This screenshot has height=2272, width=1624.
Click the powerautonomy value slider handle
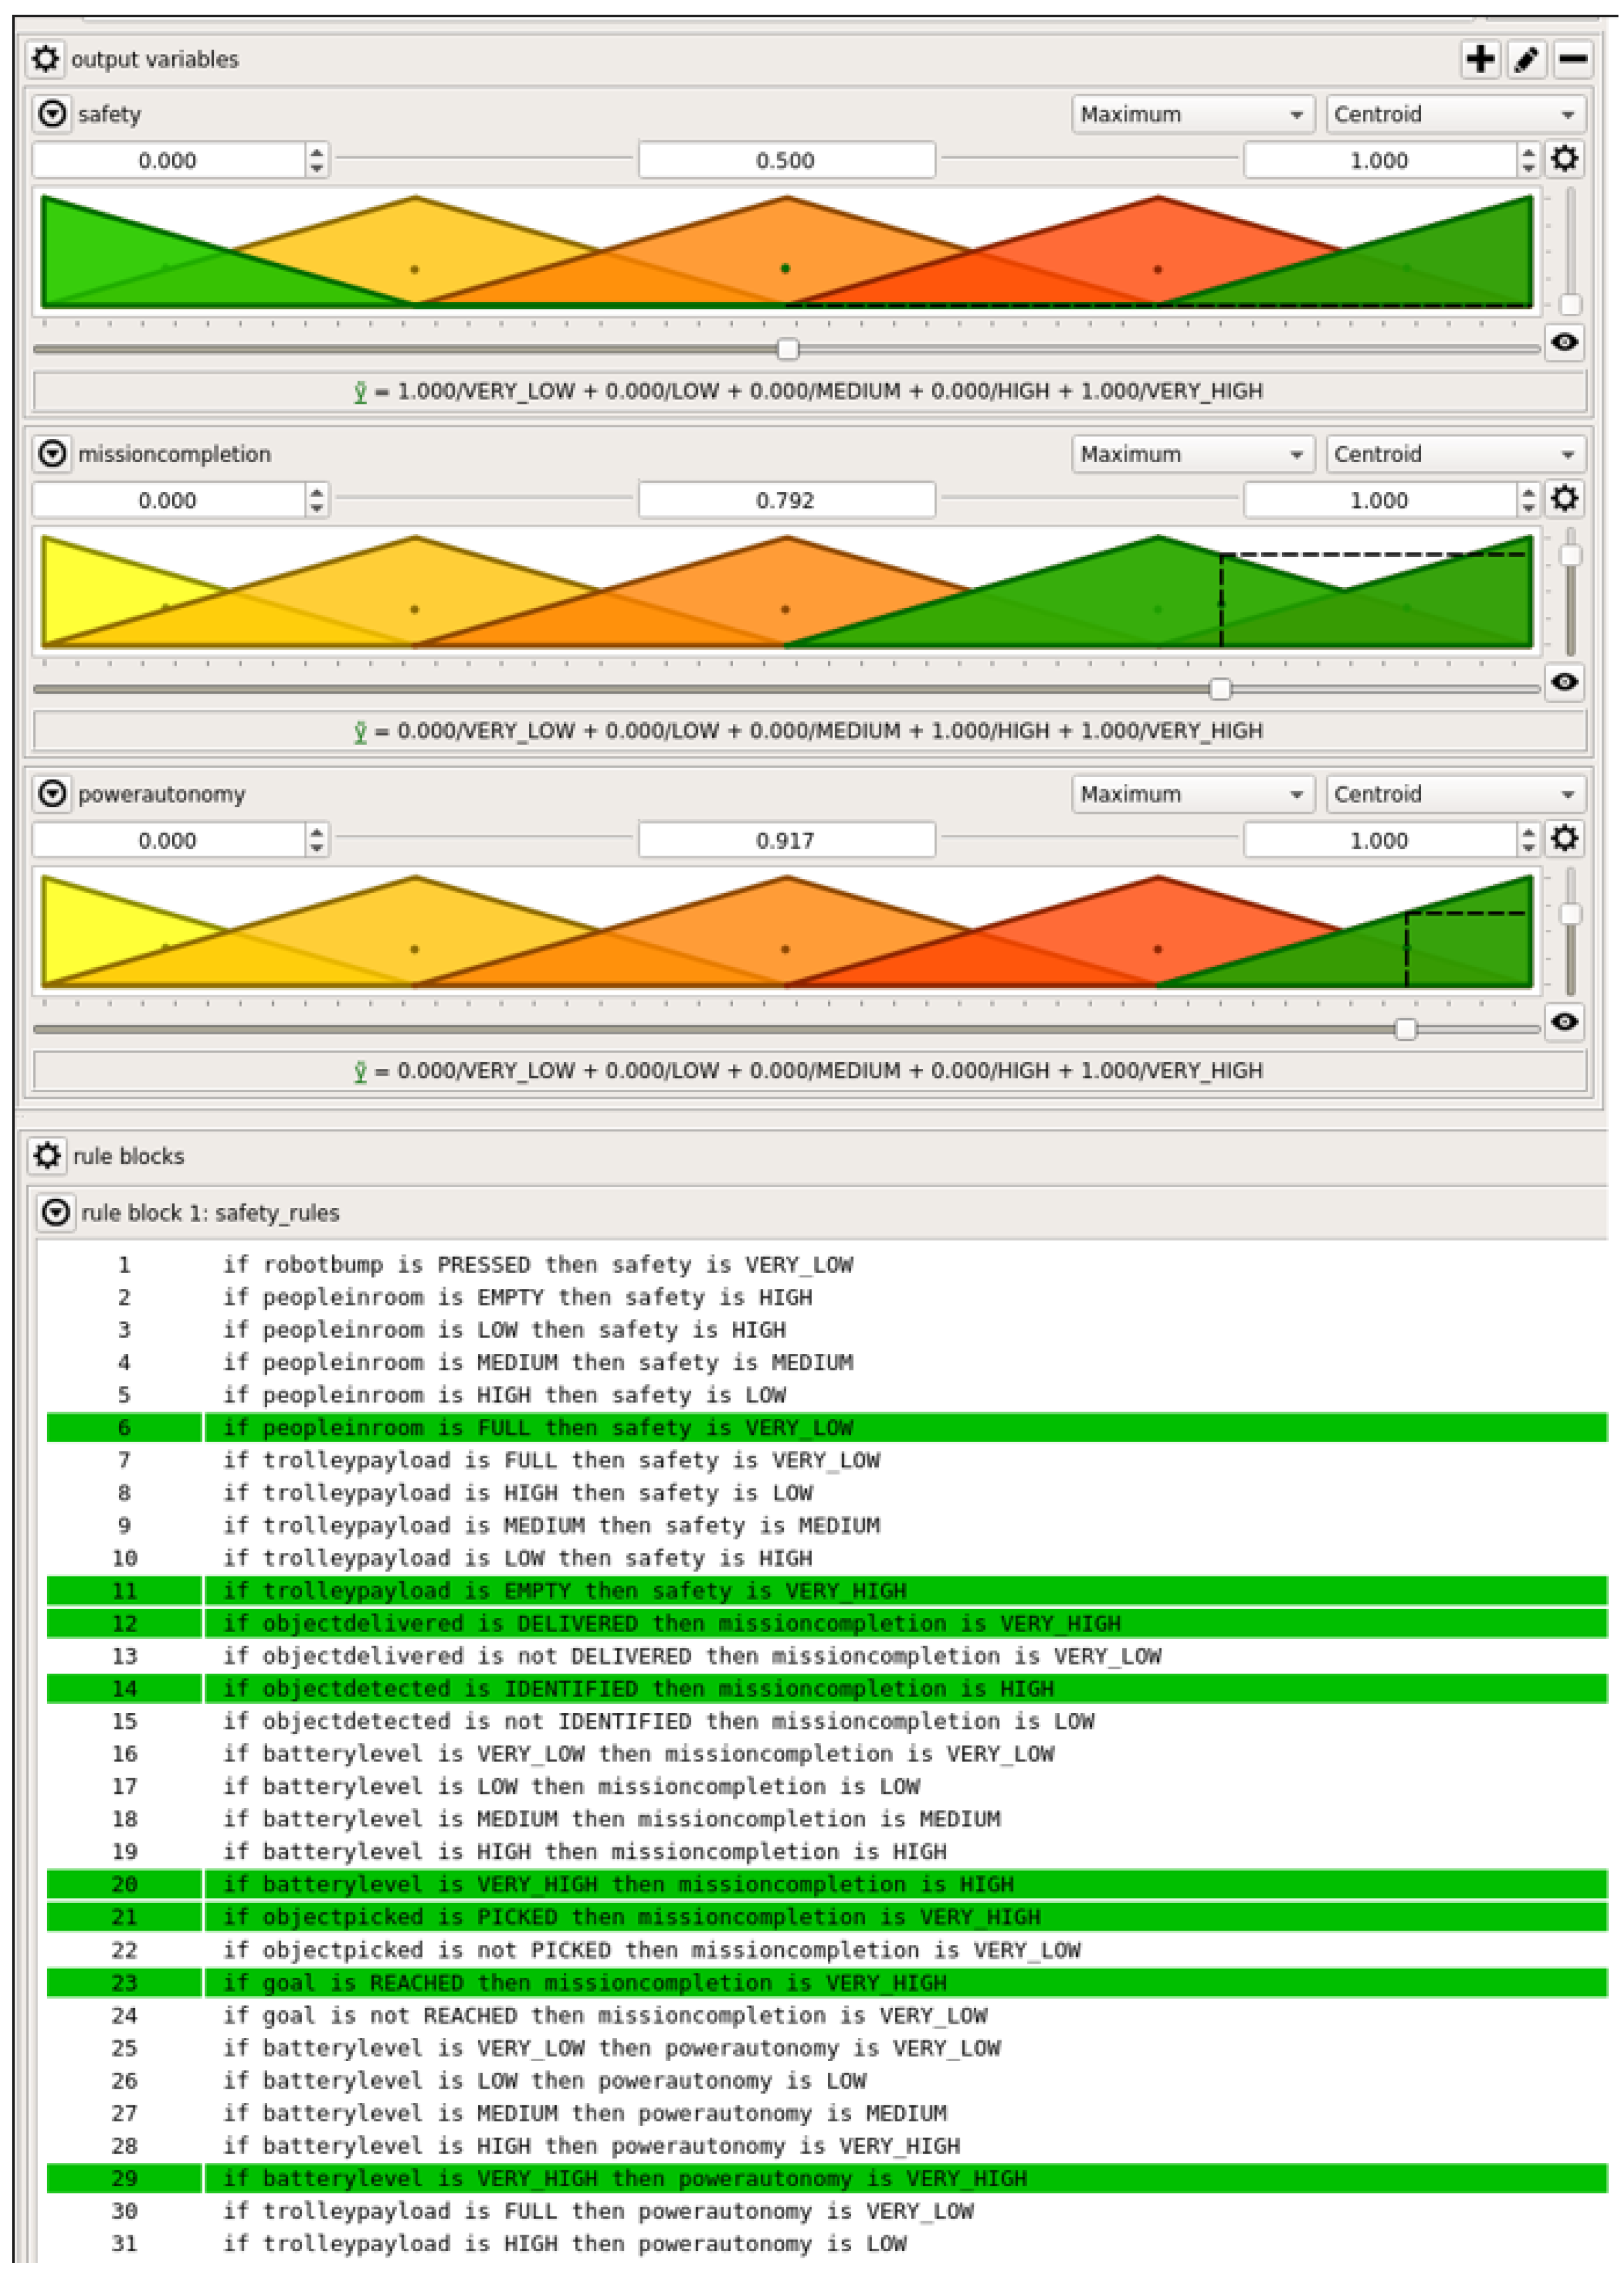(x=1405, y=1029)
